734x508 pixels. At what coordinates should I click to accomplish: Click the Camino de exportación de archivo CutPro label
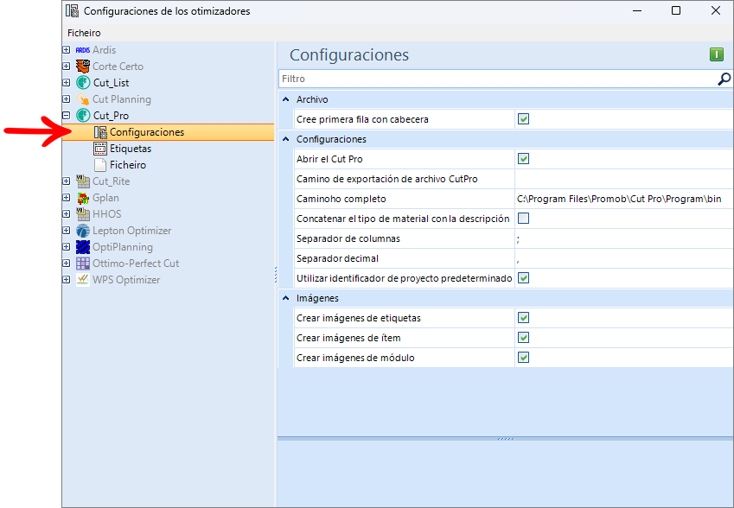point(387,179)
